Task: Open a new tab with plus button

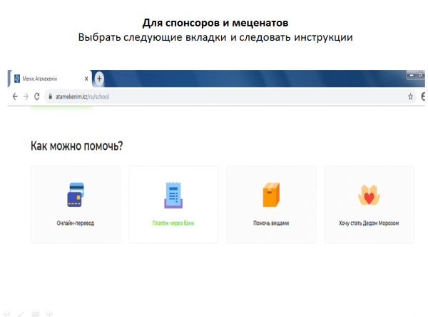Action: click(99, 79)
